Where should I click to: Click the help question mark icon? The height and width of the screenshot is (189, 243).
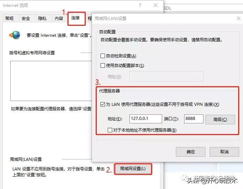pyautogui.click(x=140, y=5)
